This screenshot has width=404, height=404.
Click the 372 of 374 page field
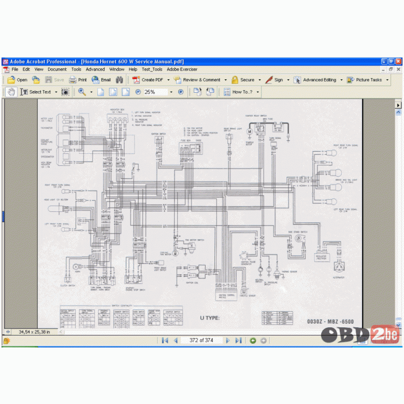click(x=201, y=340)
